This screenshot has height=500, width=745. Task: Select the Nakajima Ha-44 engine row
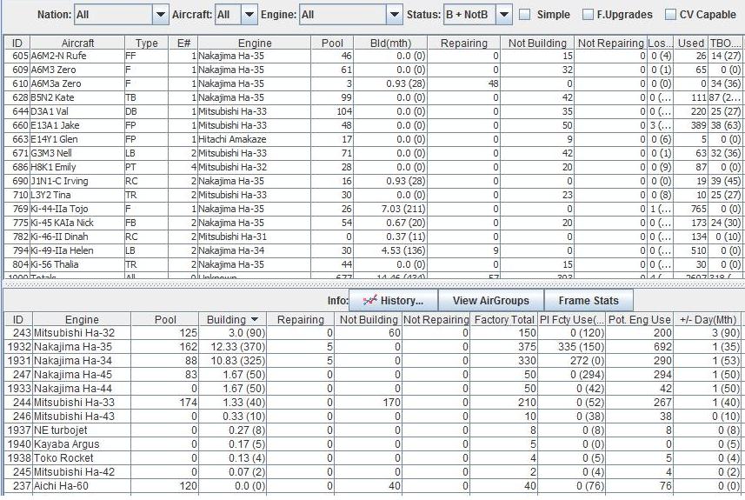(x=373, y=389)
